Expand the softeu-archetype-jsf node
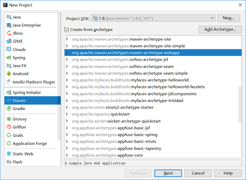The height and width of the screenshot is (180, 246). tap(67, 60)
